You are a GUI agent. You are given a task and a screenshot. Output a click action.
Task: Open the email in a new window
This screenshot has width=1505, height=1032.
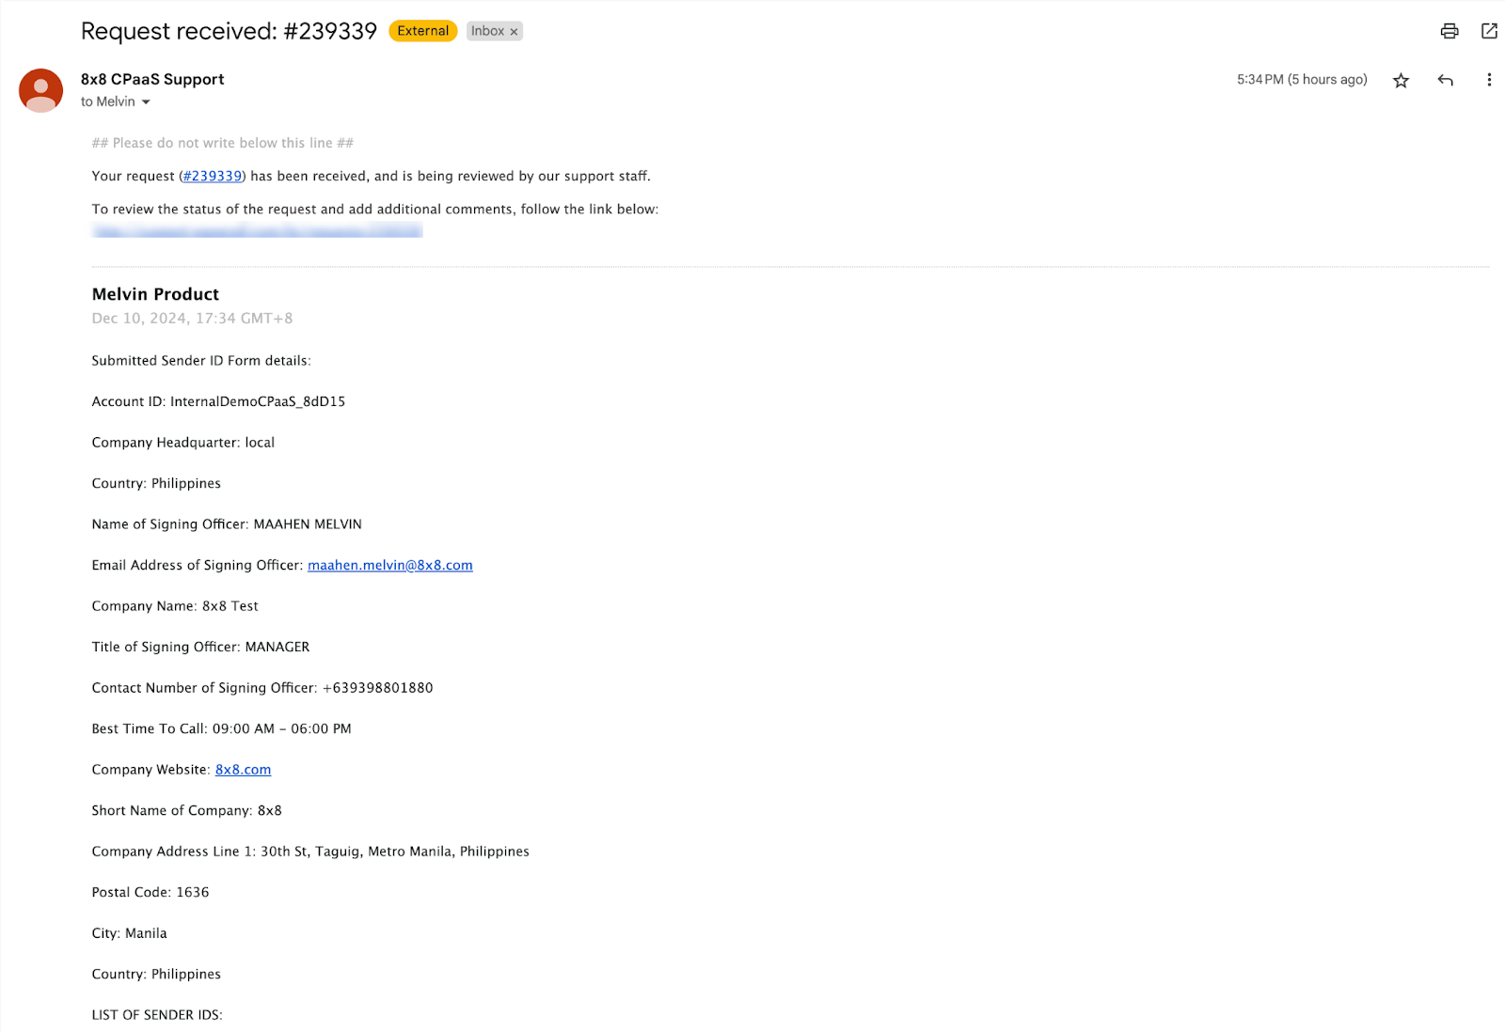(1489, 31)
